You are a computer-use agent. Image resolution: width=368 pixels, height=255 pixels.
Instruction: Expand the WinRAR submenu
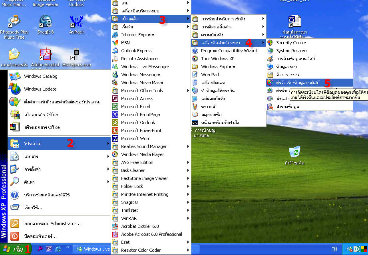pyautogui.click(x=151, y=218)
